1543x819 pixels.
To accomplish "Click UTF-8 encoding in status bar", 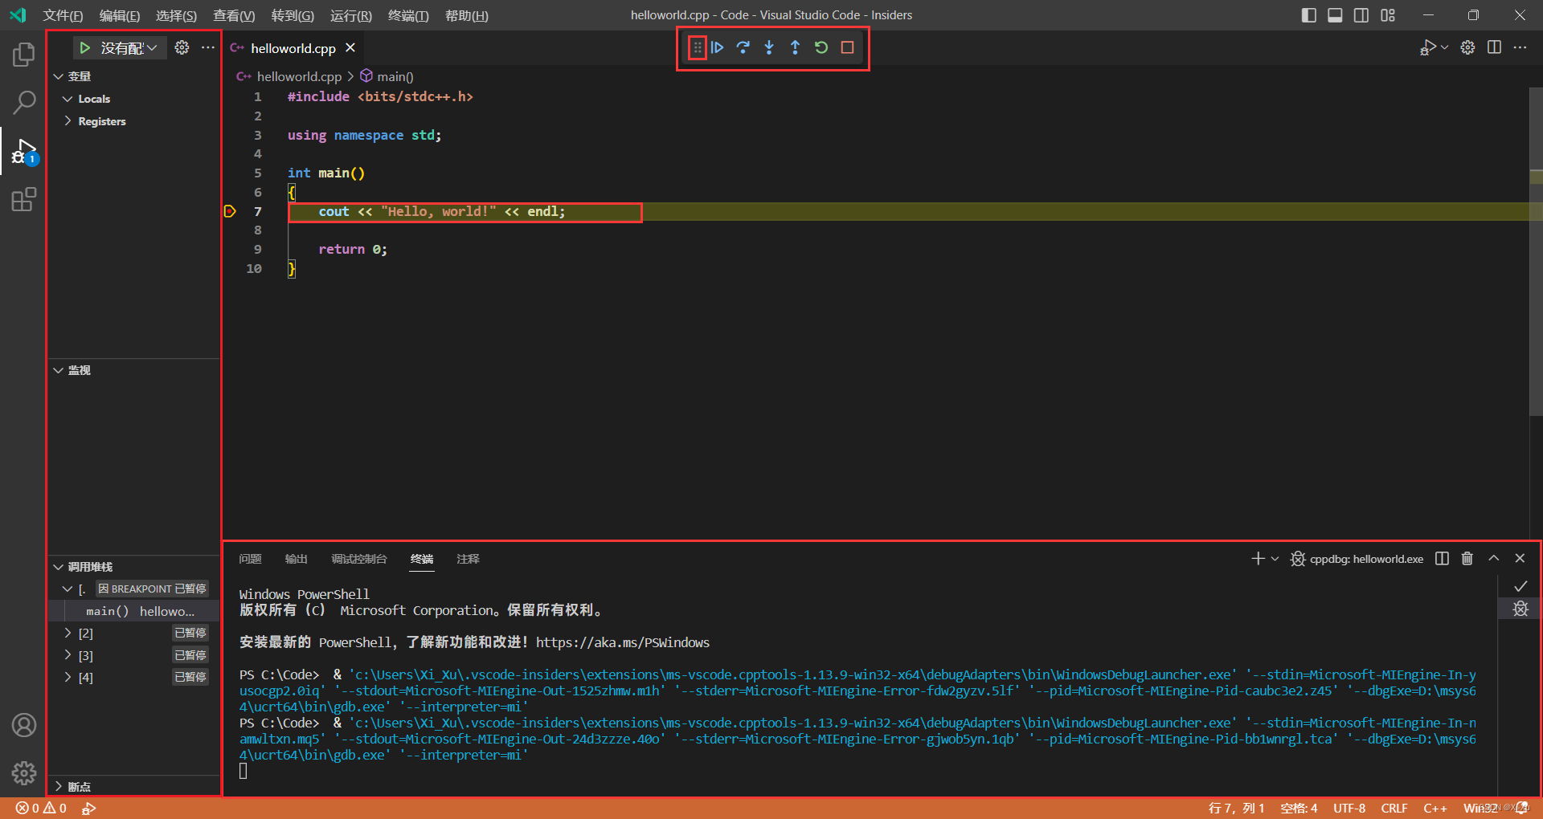I will click(1349, 809).
